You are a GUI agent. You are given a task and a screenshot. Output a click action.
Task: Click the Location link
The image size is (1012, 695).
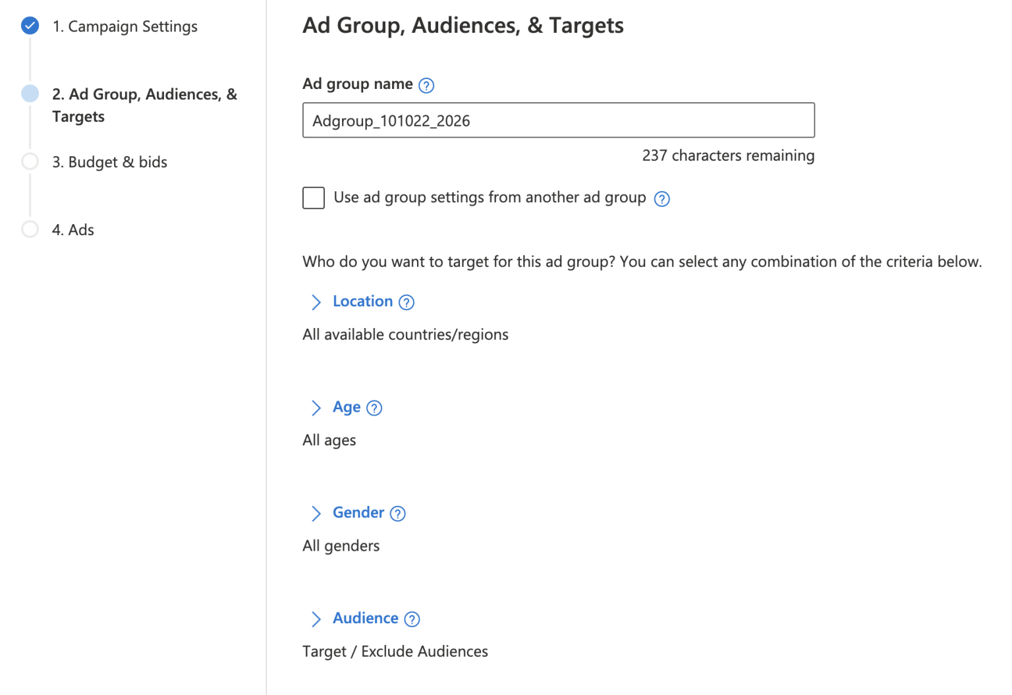(x=362, y=301)
